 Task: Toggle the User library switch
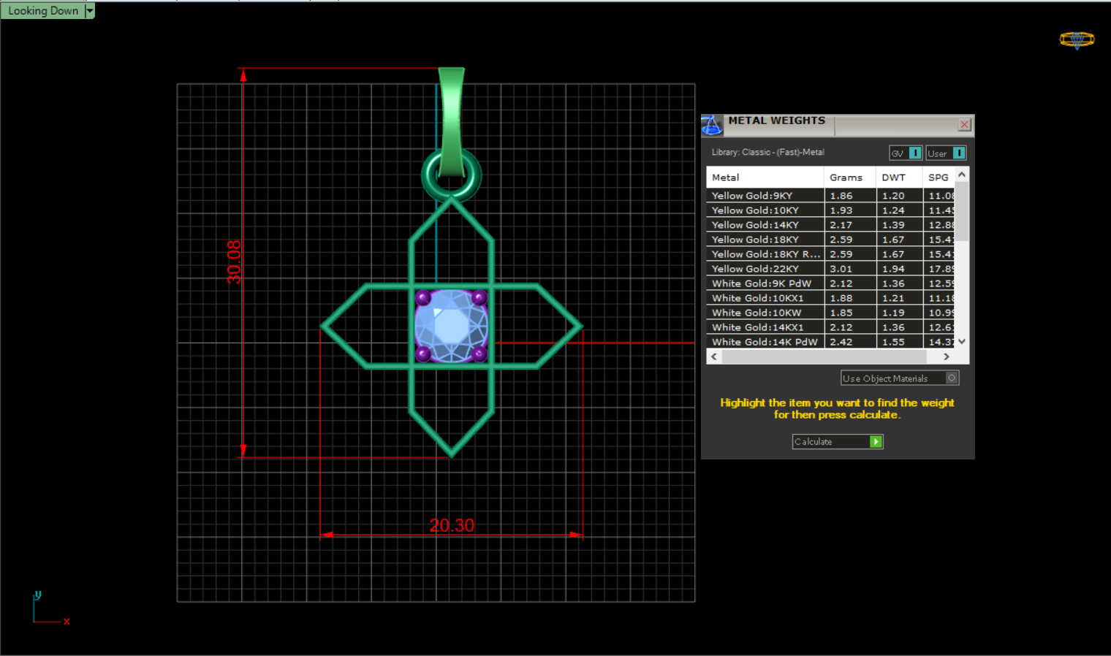click(x=958, y=153)
